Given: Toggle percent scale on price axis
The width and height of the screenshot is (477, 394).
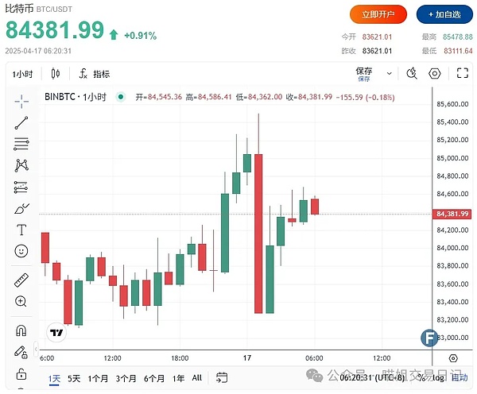Looking at the screenshot, I should pyautogui.click(x=420, y=378).
